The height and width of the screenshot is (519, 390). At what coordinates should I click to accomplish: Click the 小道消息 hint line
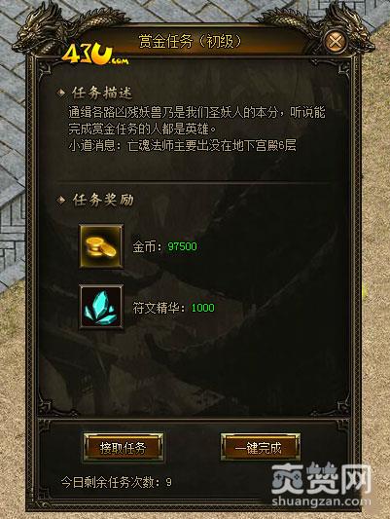pyautogui.click(x=182, y=146)
